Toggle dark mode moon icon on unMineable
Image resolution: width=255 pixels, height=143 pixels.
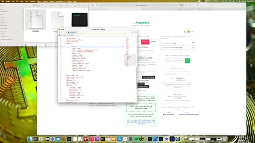pyautogui.click(x=185, y=32)
